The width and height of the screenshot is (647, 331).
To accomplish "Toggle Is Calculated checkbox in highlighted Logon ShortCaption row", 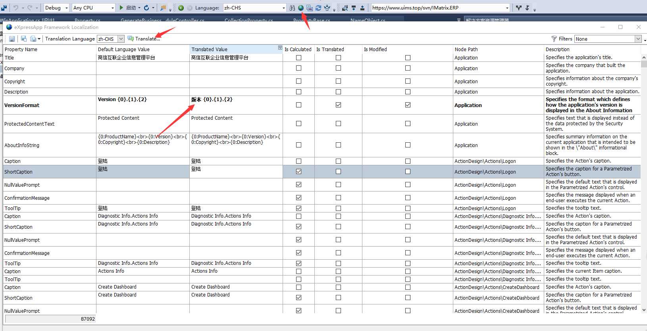I will pos(298,172).
